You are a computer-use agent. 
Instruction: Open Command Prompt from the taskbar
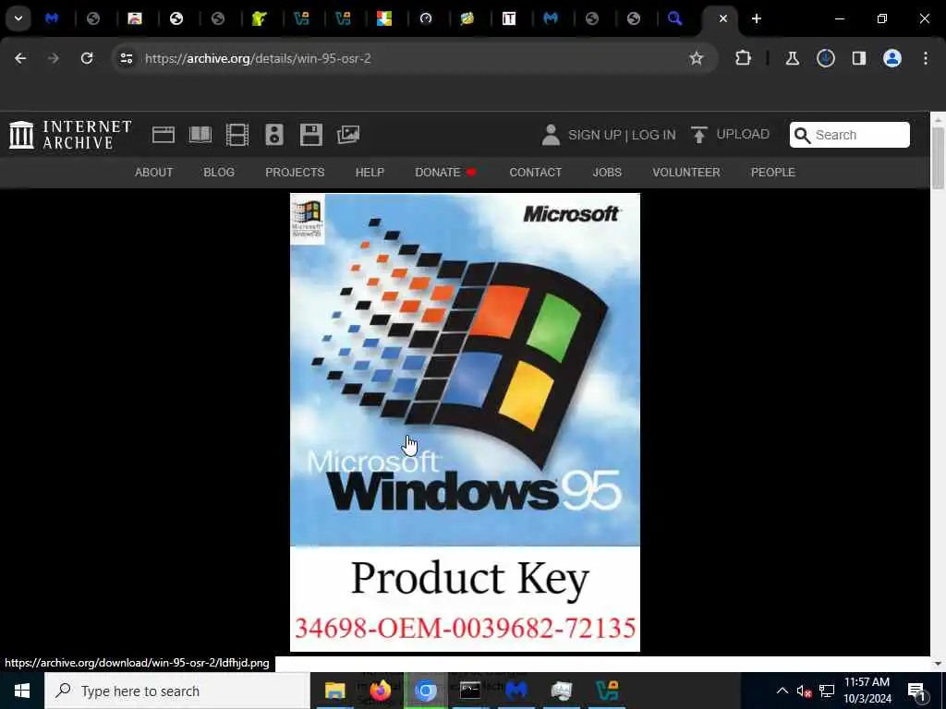[470, 691]
